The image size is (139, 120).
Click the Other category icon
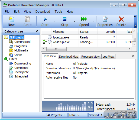pyautogui.click(x=11, y=55)
